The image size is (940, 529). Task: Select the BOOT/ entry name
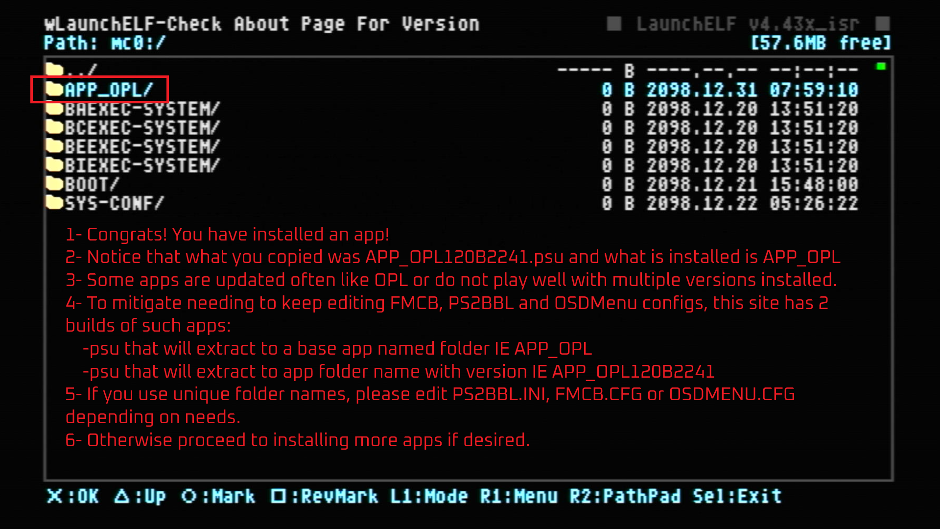(x=92, y=185)
